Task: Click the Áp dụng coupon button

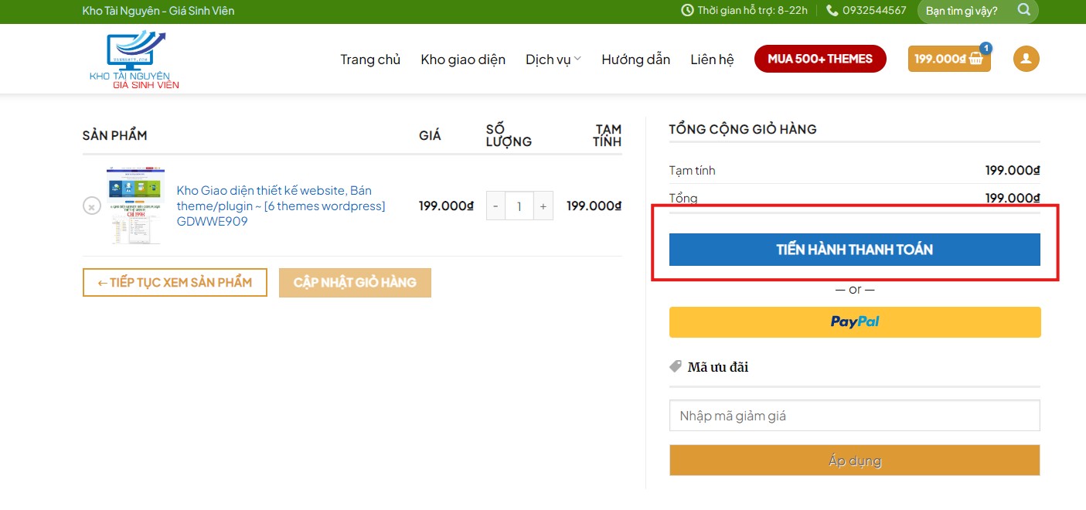Action: [854, 461]
